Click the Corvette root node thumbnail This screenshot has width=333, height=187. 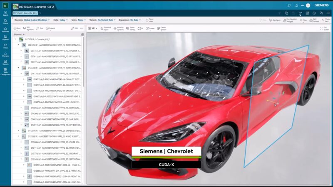point(21,39)
